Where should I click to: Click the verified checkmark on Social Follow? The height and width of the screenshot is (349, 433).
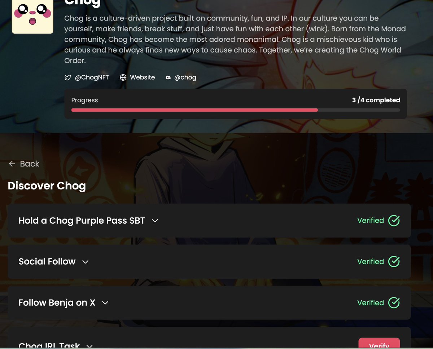394,261
